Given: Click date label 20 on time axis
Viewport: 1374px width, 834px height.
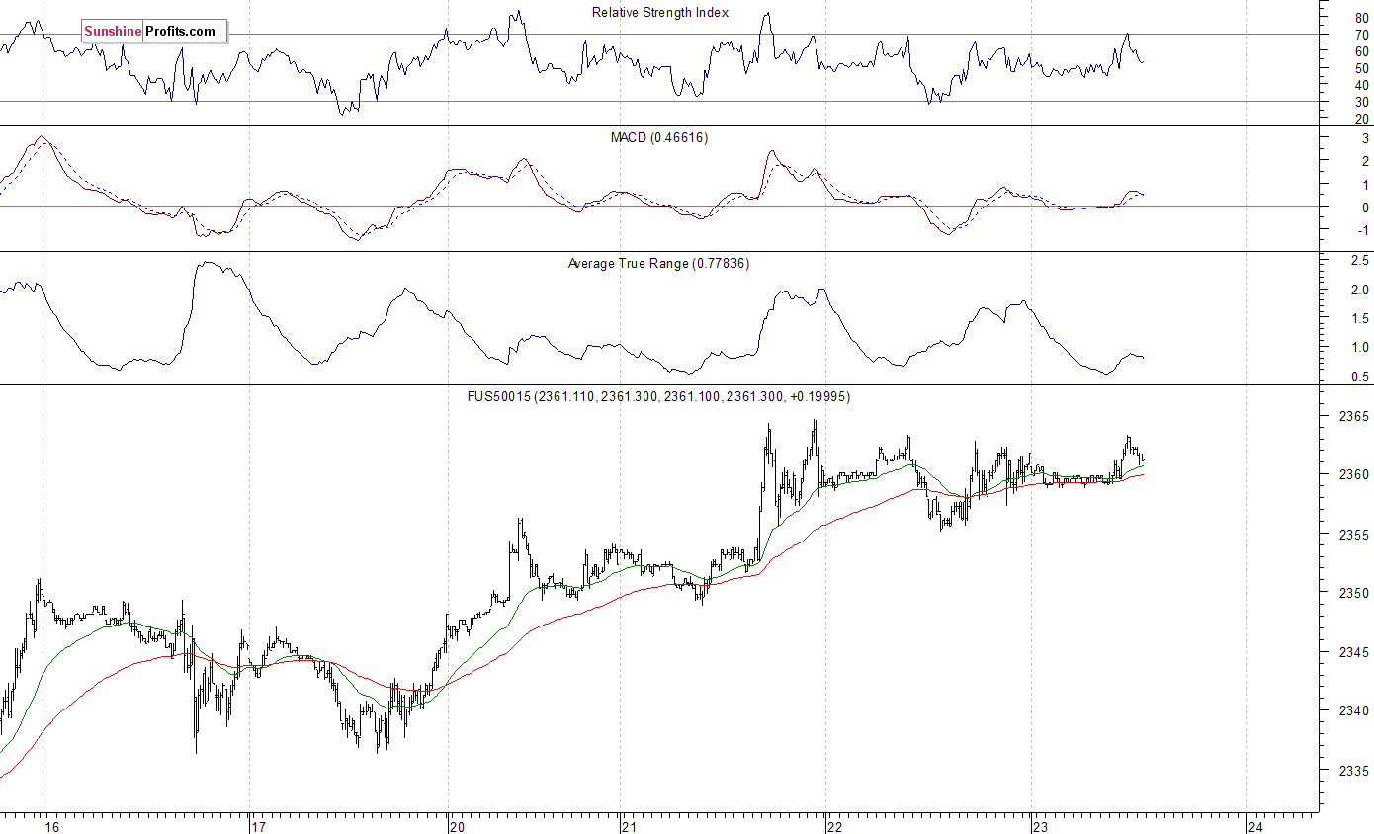Looking at the screenshot, I should (x=458, y=826).
